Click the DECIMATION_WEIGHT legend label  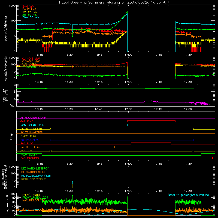35,172
